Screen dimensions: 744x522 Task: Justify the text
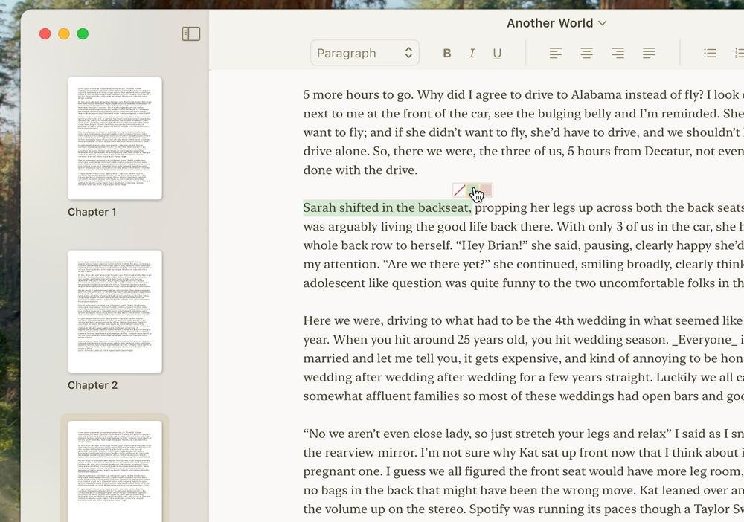649,53
